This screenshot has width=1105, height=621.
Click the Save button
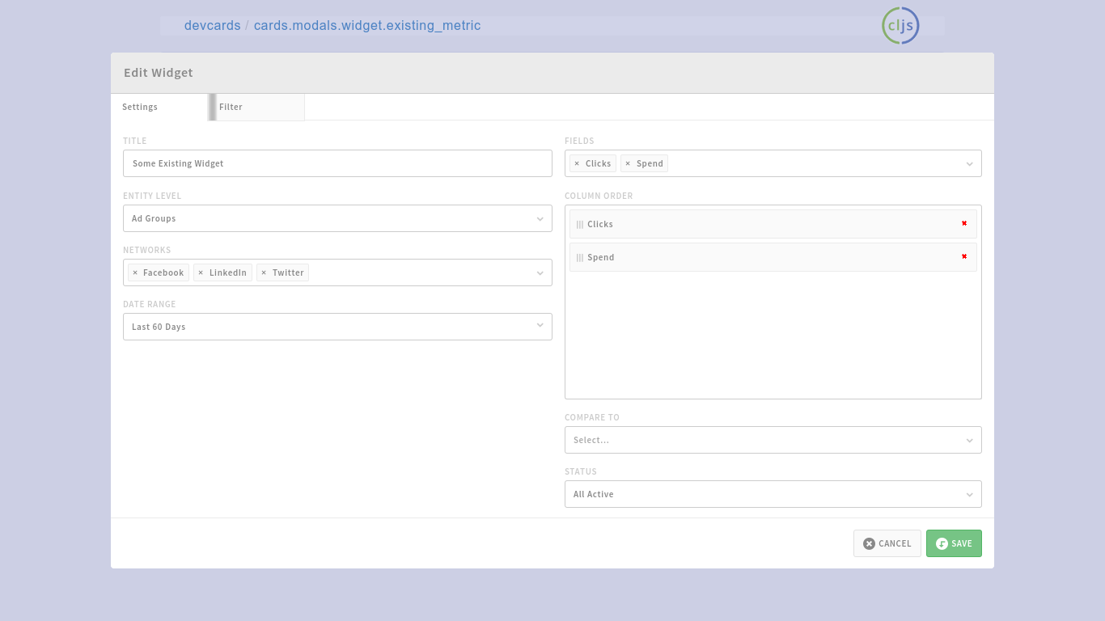tap(954, 543)
